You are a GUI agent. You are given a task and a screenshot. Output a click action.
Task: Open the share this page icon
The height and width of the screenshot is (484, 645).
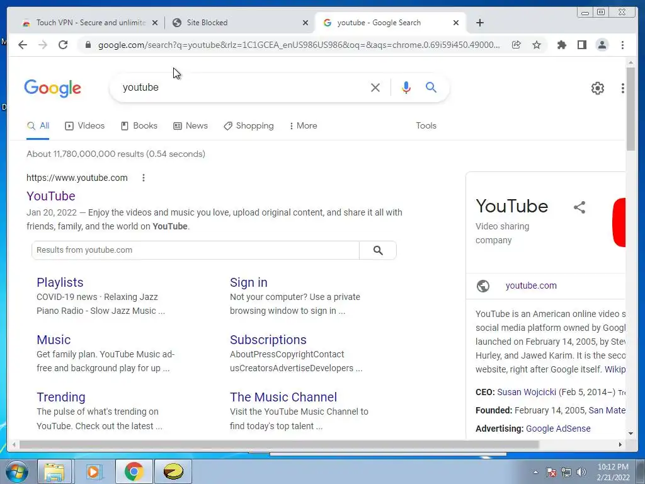click(x=517, y=45)
